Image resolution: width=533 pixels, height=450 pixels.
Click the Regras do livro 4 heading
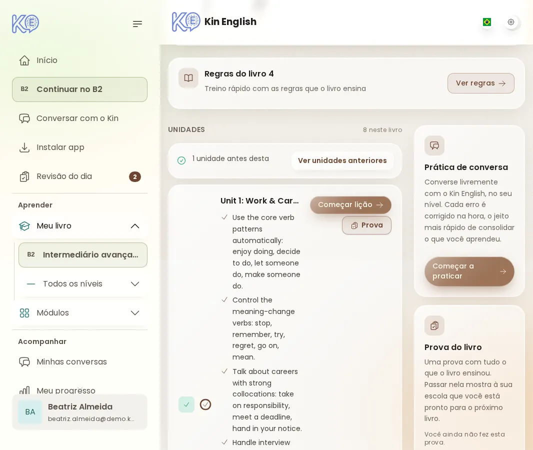(x=239, y=74)
